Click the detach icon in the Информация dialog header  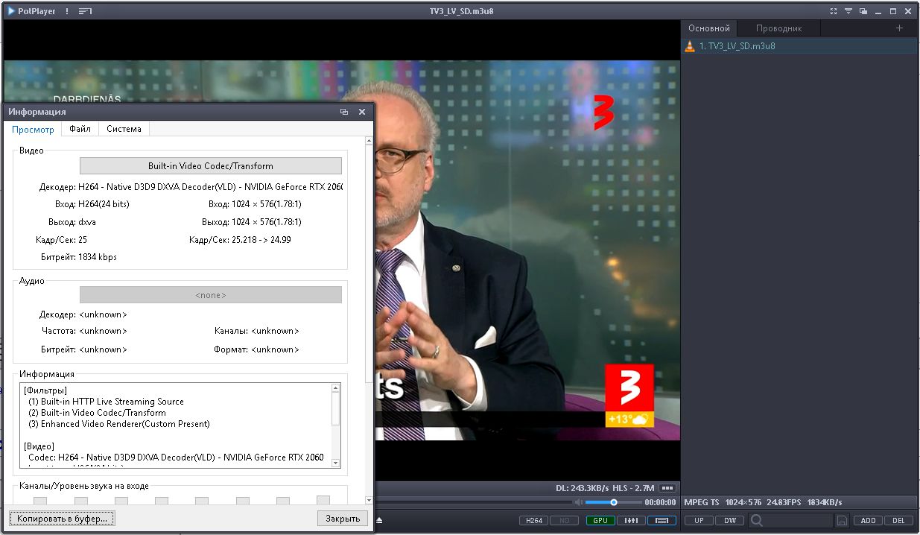click(x=344, y=112)
